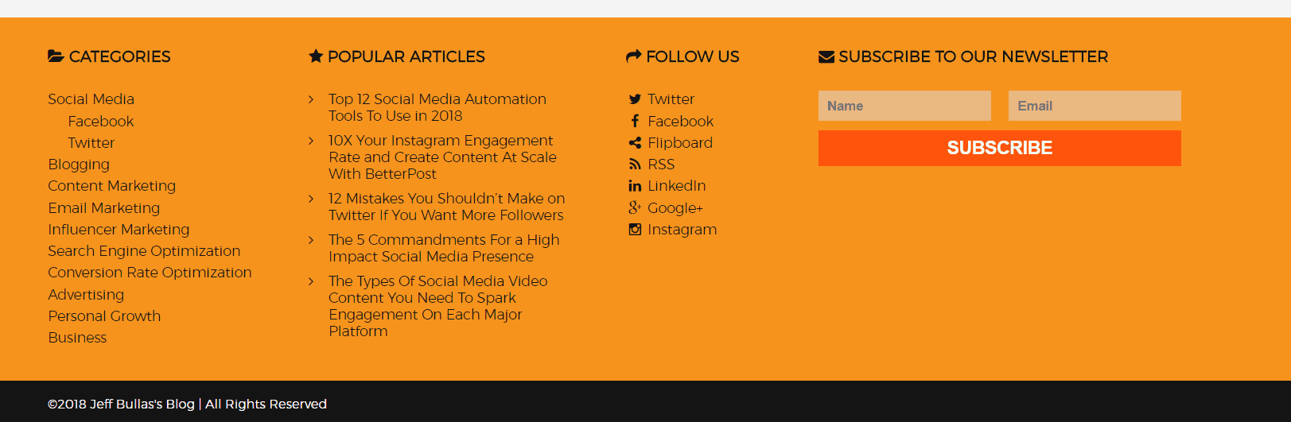Image resolution: width=1291 pixels, height=422 pixels.
Task: Focus the Name input field
Action: pos(904,106)
